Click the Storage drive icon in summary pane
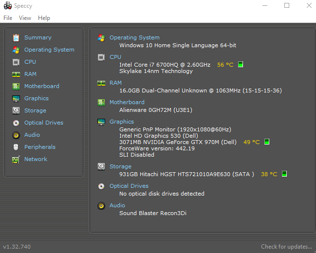 coord(101,166)
